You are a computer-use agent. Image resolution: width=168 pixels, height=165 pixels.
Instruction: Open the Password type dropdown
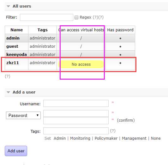(x=23, y=115)
